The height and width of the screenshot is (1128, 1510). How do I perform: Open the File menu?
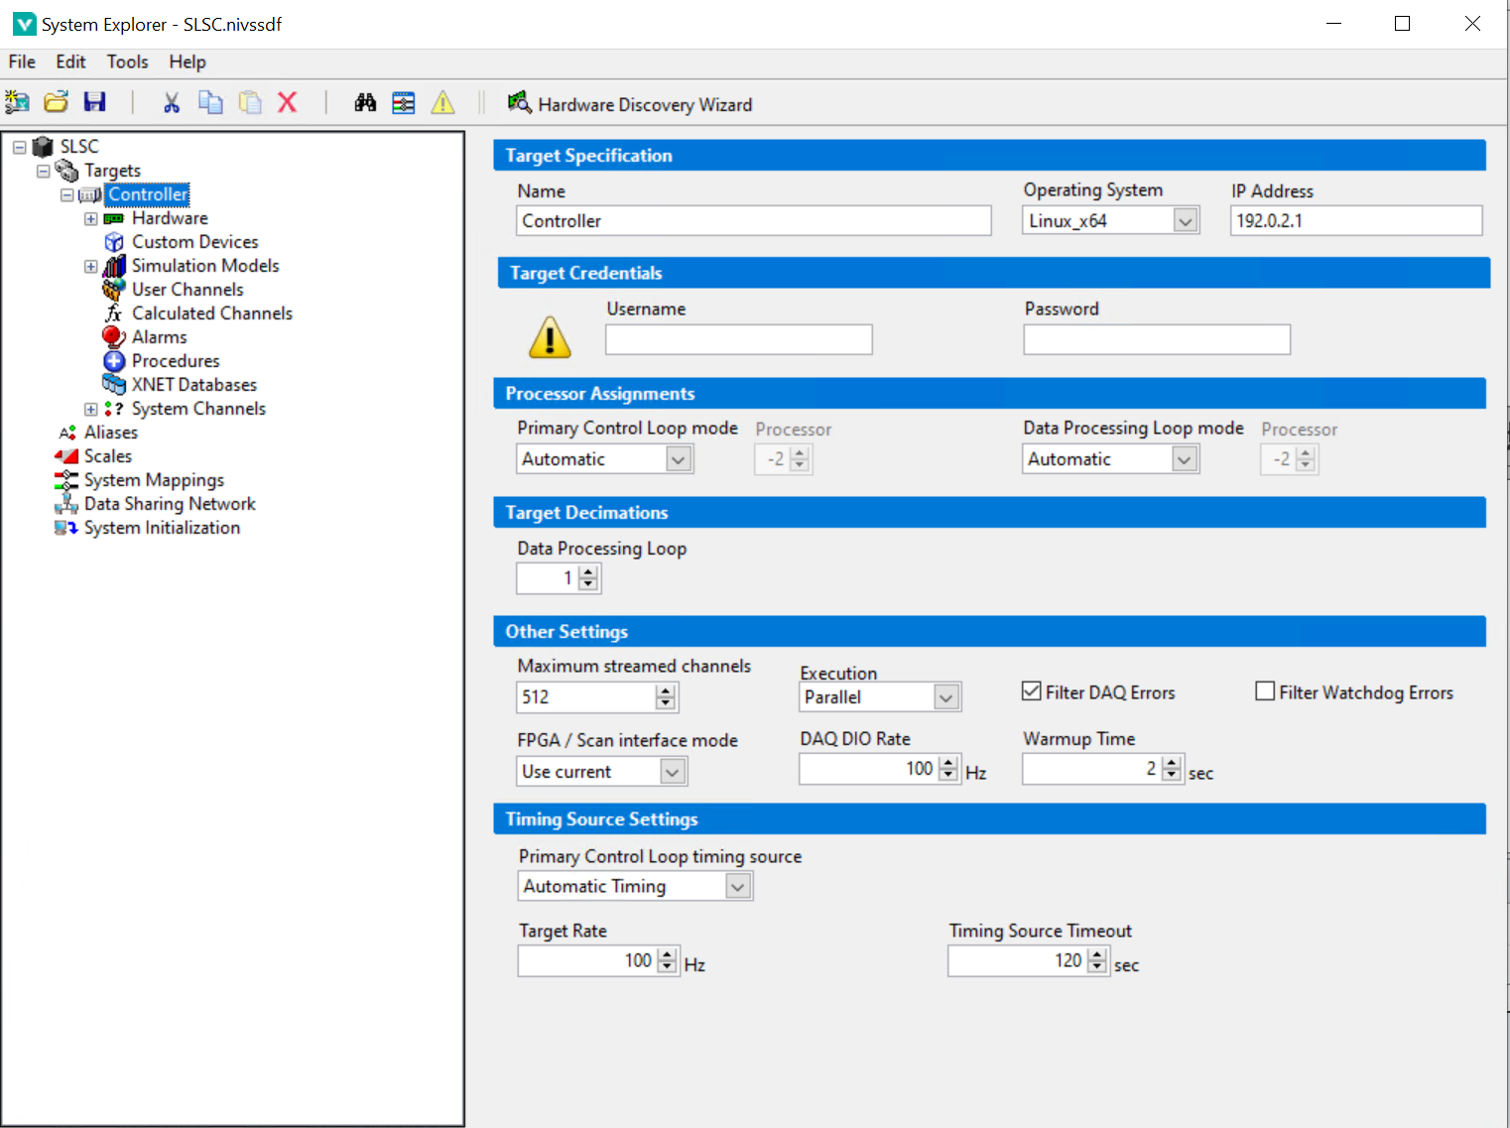tap(22, 62)
